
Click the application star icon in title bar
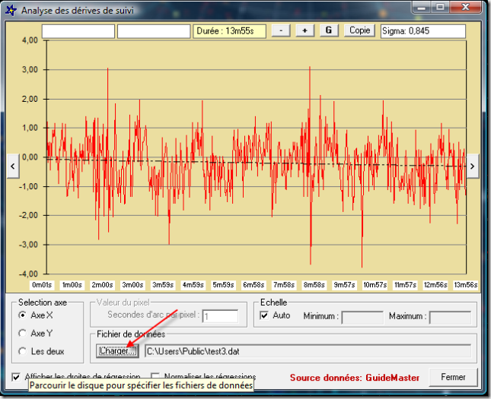pos(10,11)
